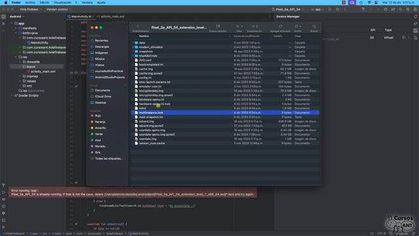419x236 pixels.
Task: Expand Gradle Scripts in project tree
Action: (x=12, y=96)
